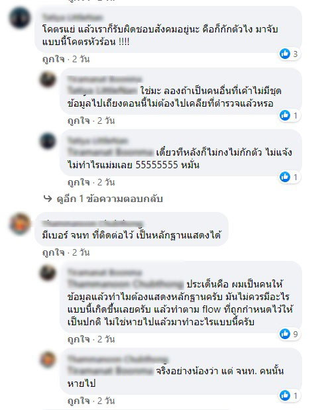Viewport: 328px width, 410px height.
Task: Open avatar of top comment author
Action: (x=20, y=18)
